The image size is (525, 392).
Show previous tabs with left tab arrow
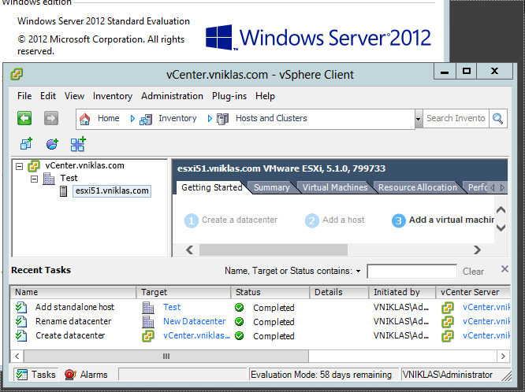click(492, 187)
